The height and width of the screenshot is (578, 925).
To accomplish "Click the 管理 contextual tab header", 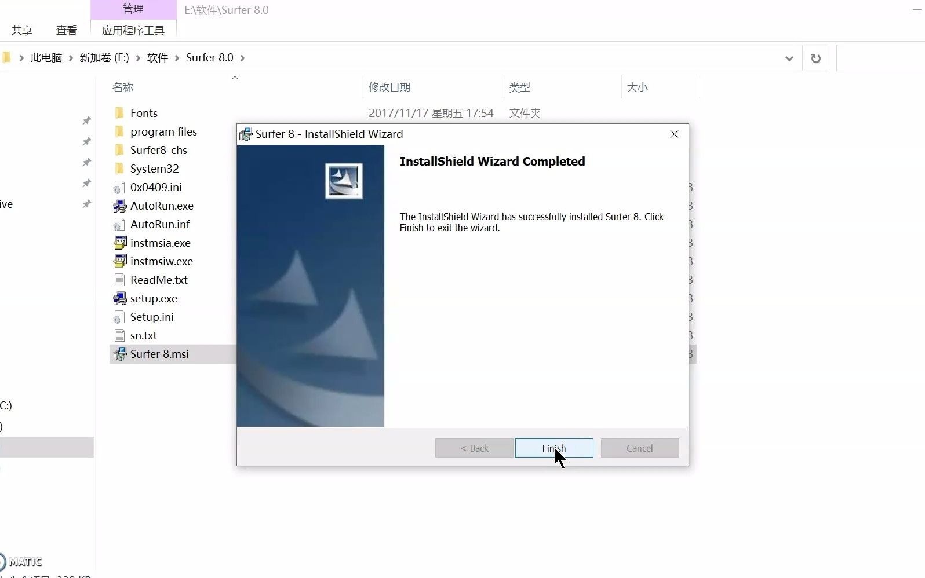I will (x=133, y=9).
